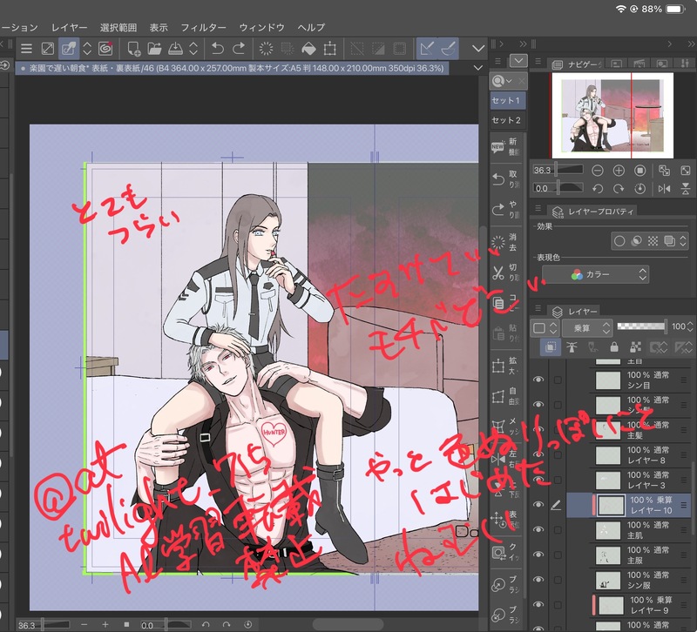Click the 切り取り cut Quick Access button
The width and height of the screenshot is (697, 632).
[505, 272]
